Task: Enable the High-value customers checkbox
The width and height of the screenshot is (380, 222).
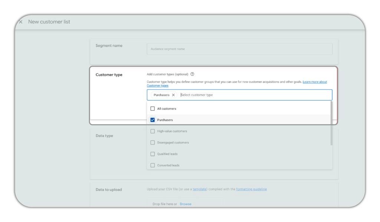Action: click(153, 131)
